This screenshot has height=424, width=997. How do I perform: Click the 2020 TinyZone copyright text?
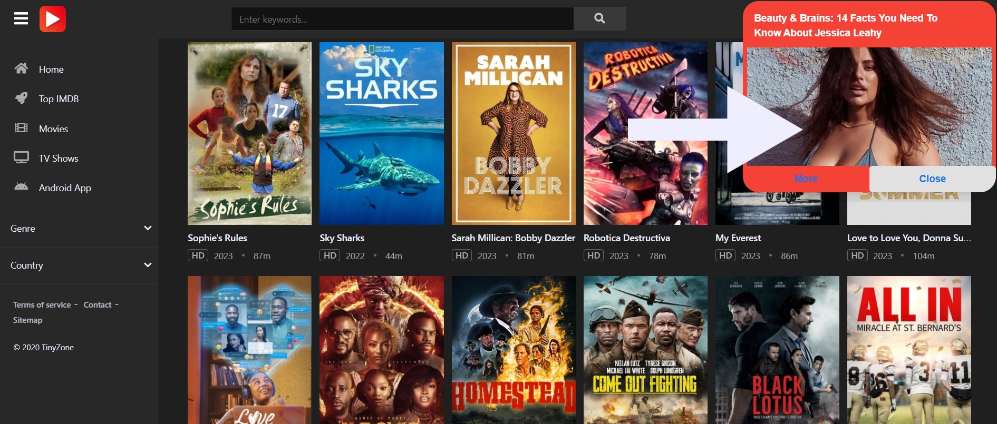coord(43,348)
